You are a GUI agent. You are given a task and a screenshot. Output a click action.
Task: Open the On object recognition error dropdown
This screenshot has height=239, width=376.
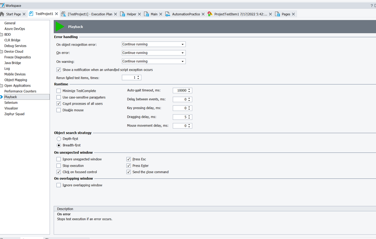tap(183, 44)
